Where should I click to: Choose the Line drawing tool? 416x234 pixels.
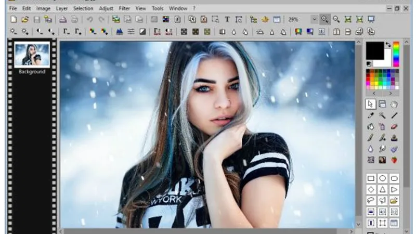point(394,115)
